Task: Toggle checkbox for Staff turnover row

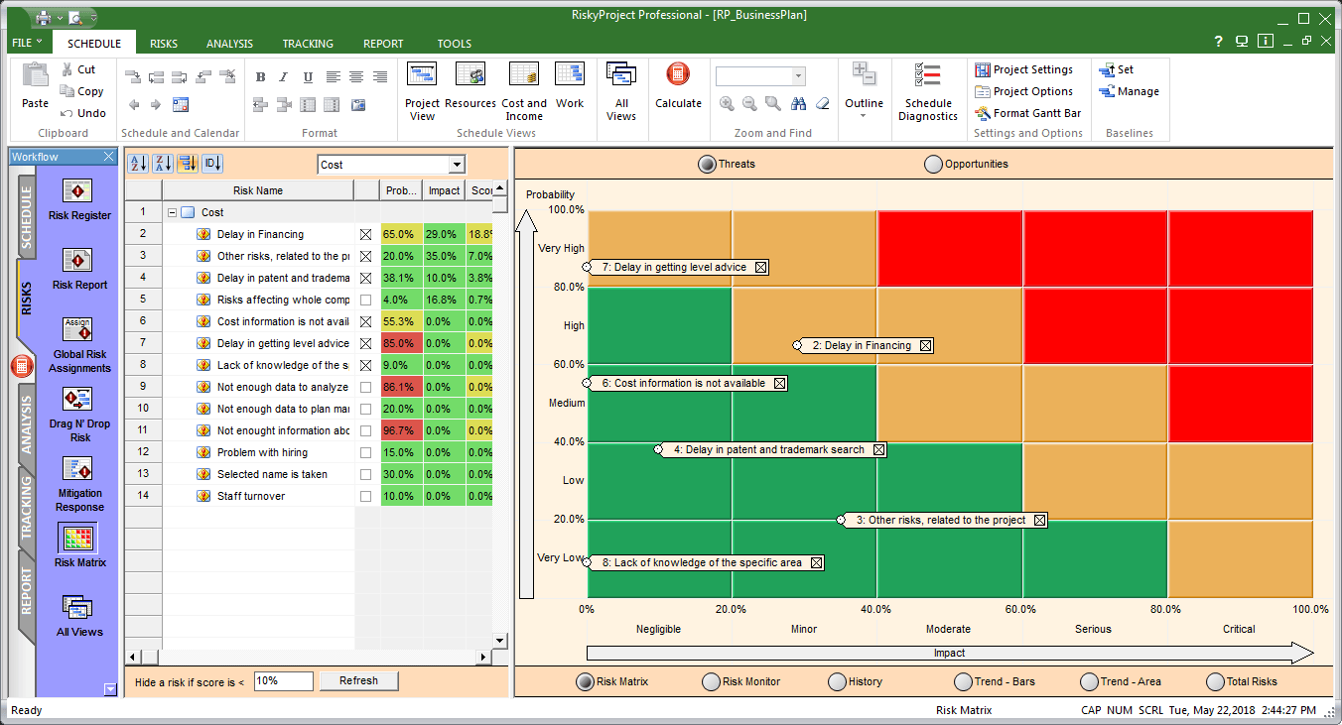Action: point(366,496)
